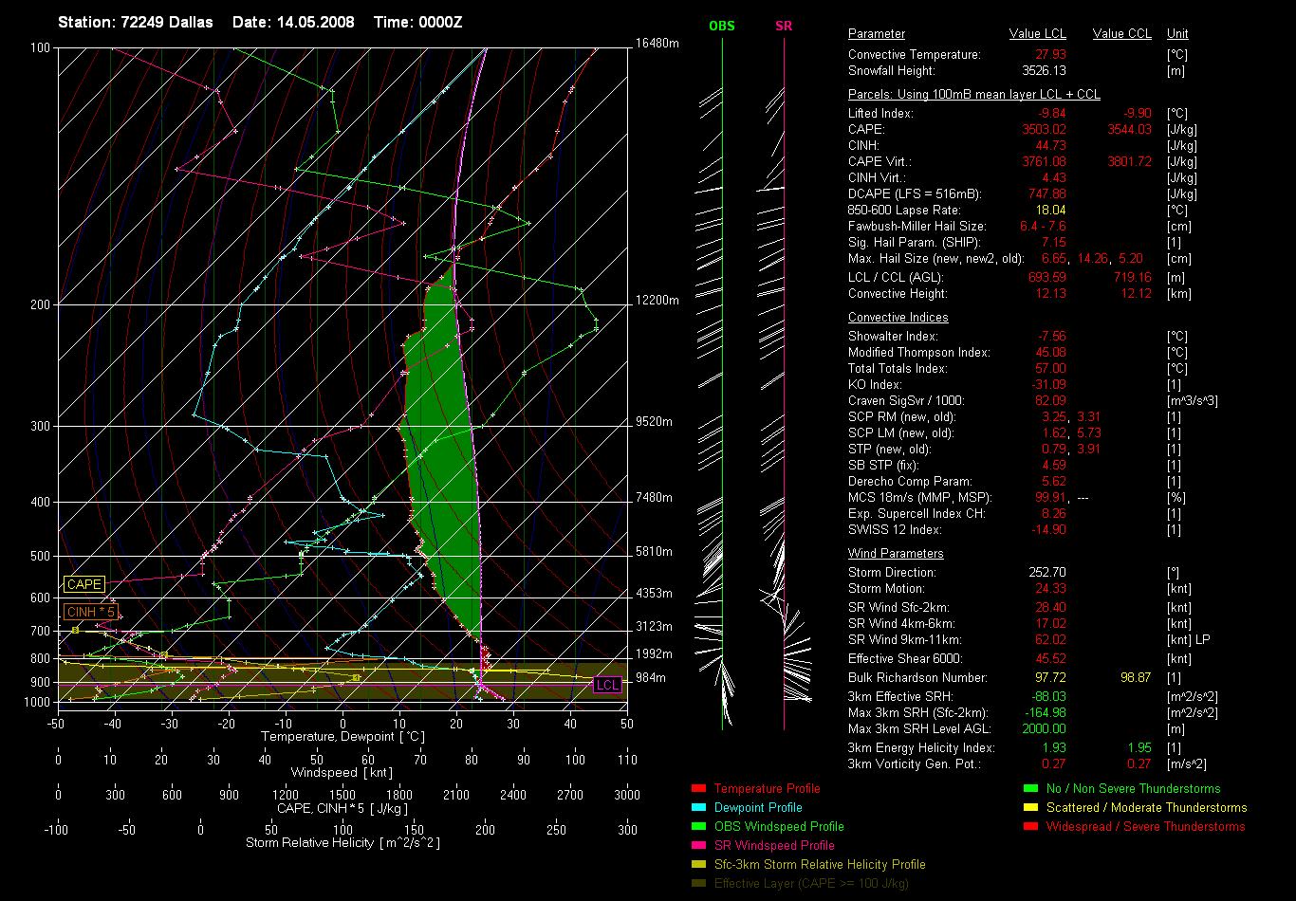The image size is (1296, 901).
Task: Click the Convective Indices section heading
Action: point(898,318)
